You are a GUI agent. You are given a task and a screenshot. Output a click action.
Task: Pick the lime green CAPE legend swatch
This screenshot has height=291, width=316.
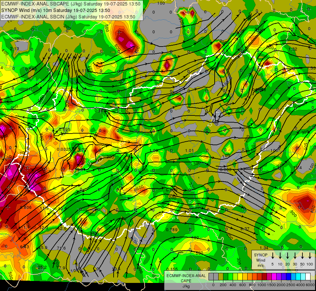point(235,276)
